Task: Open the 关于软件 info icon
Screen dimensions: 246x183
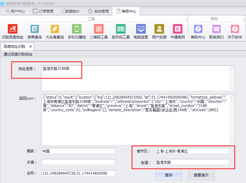Action: [x=235, y=29]
